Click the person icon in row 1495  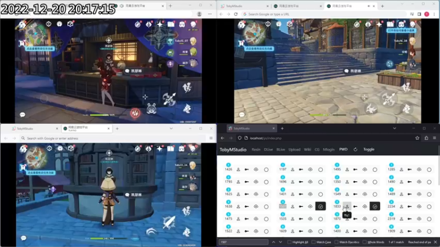tap(347, 170)
